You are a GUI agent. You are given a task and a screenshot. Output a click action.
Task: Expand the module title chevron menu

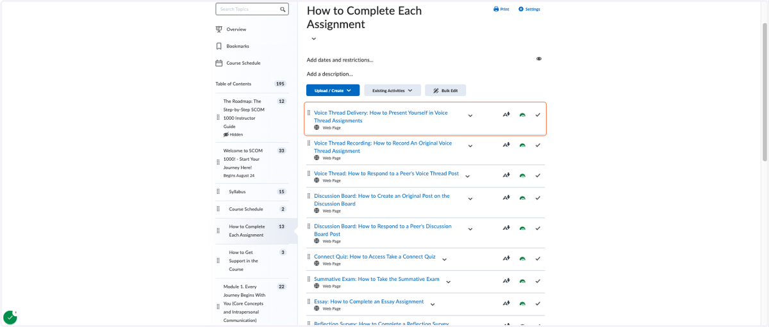pos(313,39)
